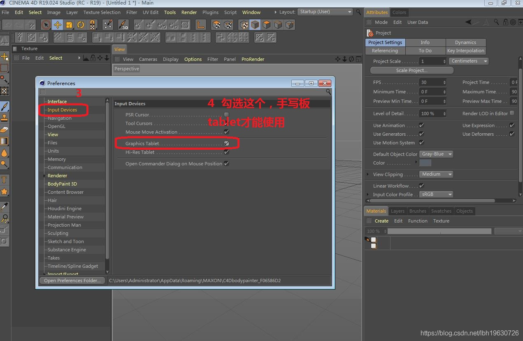This screenshot has width=523, height=341.
Task: Select Sculpting in the Preferences list
Action: click(x=58, y=233)
